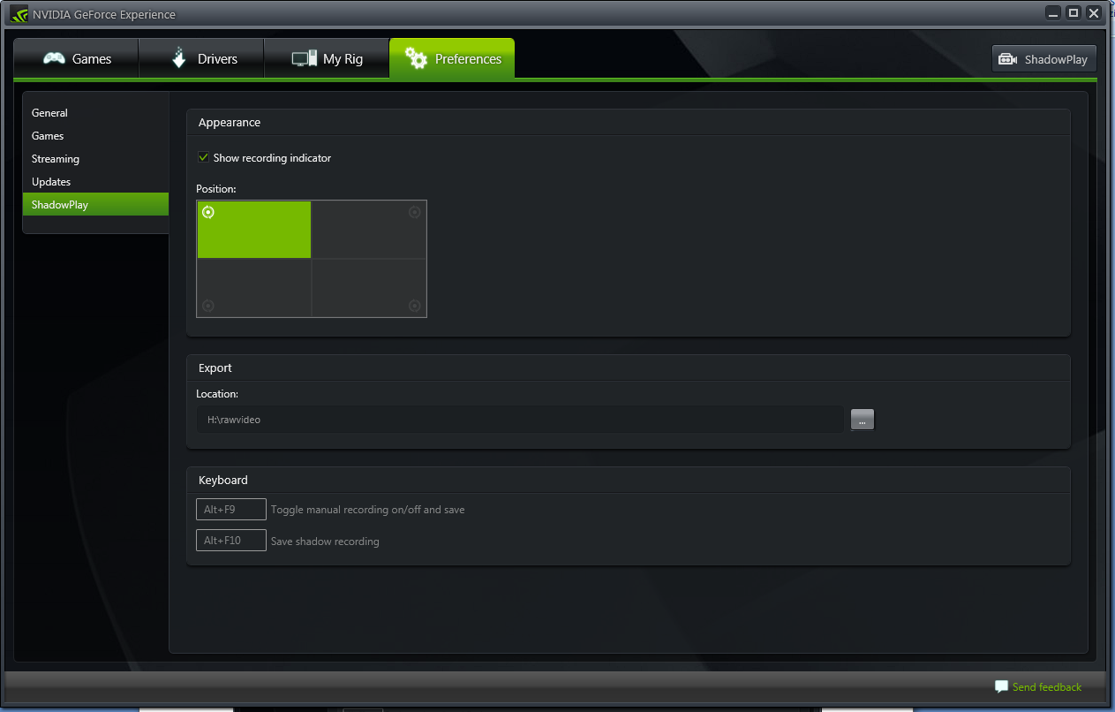Select top-left indicator position
The image size is (1115, 712).
click(x=254, y=230)
